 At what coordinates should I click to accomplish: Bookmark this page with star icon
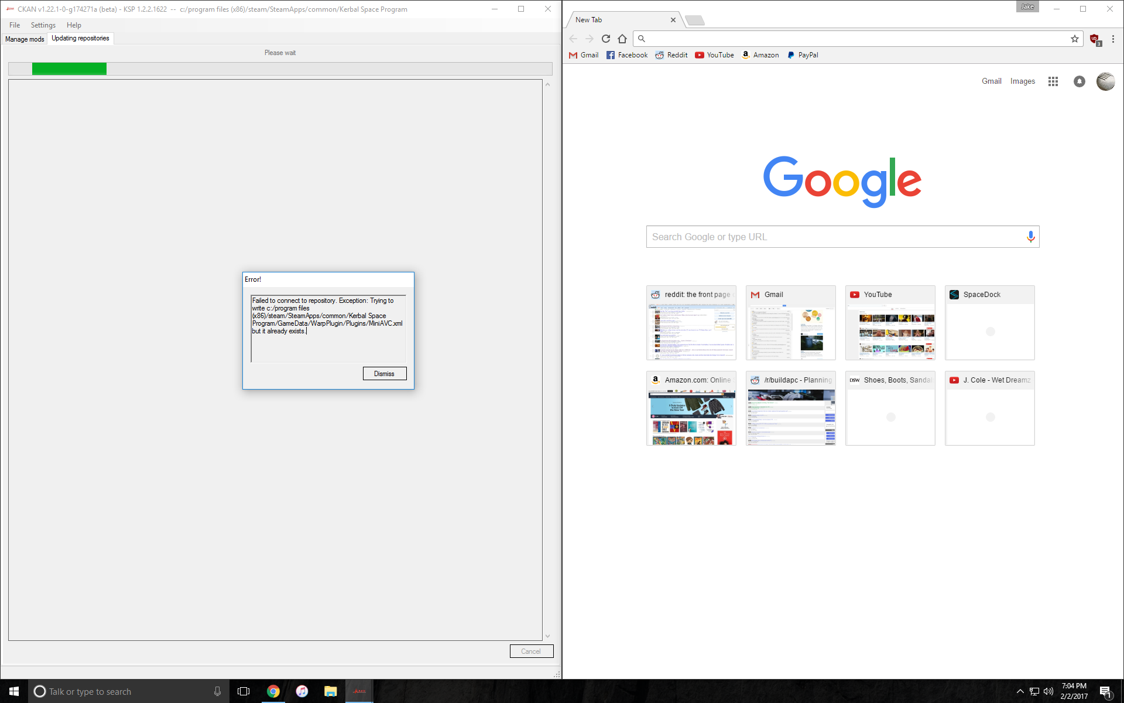tap(1075, 39)
